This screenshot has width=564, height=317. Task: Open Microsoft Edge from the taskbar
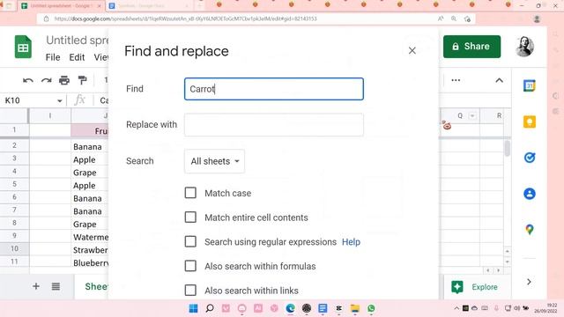point(290,308)
